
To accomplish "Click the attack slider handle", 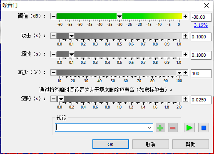I will [x=72, y=36].
